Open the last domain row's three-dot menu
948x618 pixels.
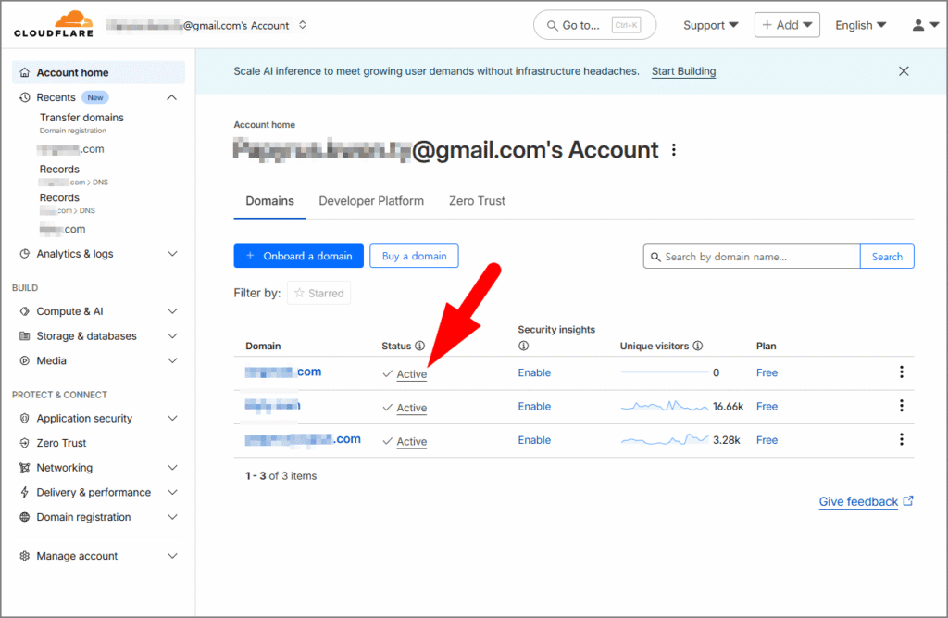901,440
